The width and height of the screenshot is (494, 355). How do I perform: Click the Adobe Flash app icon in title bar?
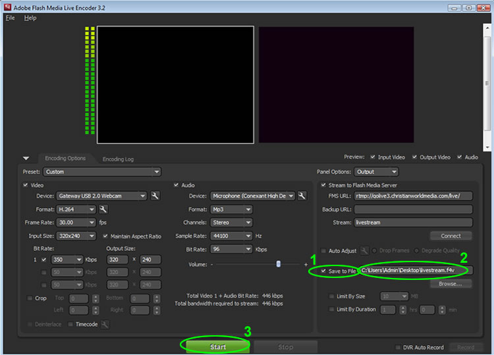point(7,7)
